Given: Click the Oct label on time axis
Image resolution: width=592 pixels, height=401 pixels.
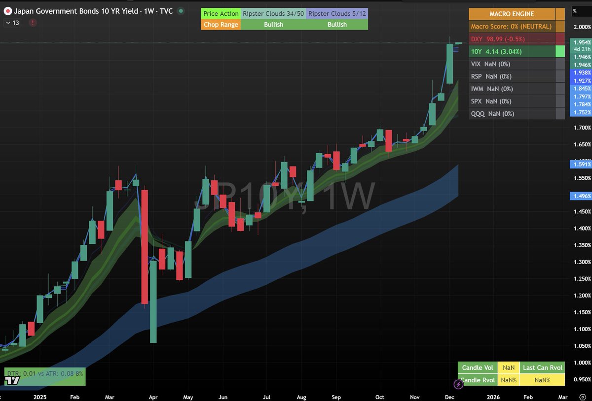Looking at the screenshot, I should [x=379, y=396].
